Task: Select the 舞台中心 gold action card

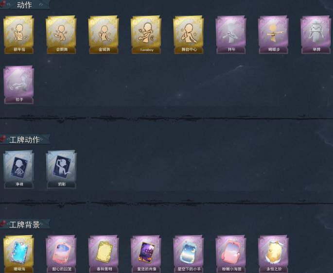Action: tap(189, 34)
